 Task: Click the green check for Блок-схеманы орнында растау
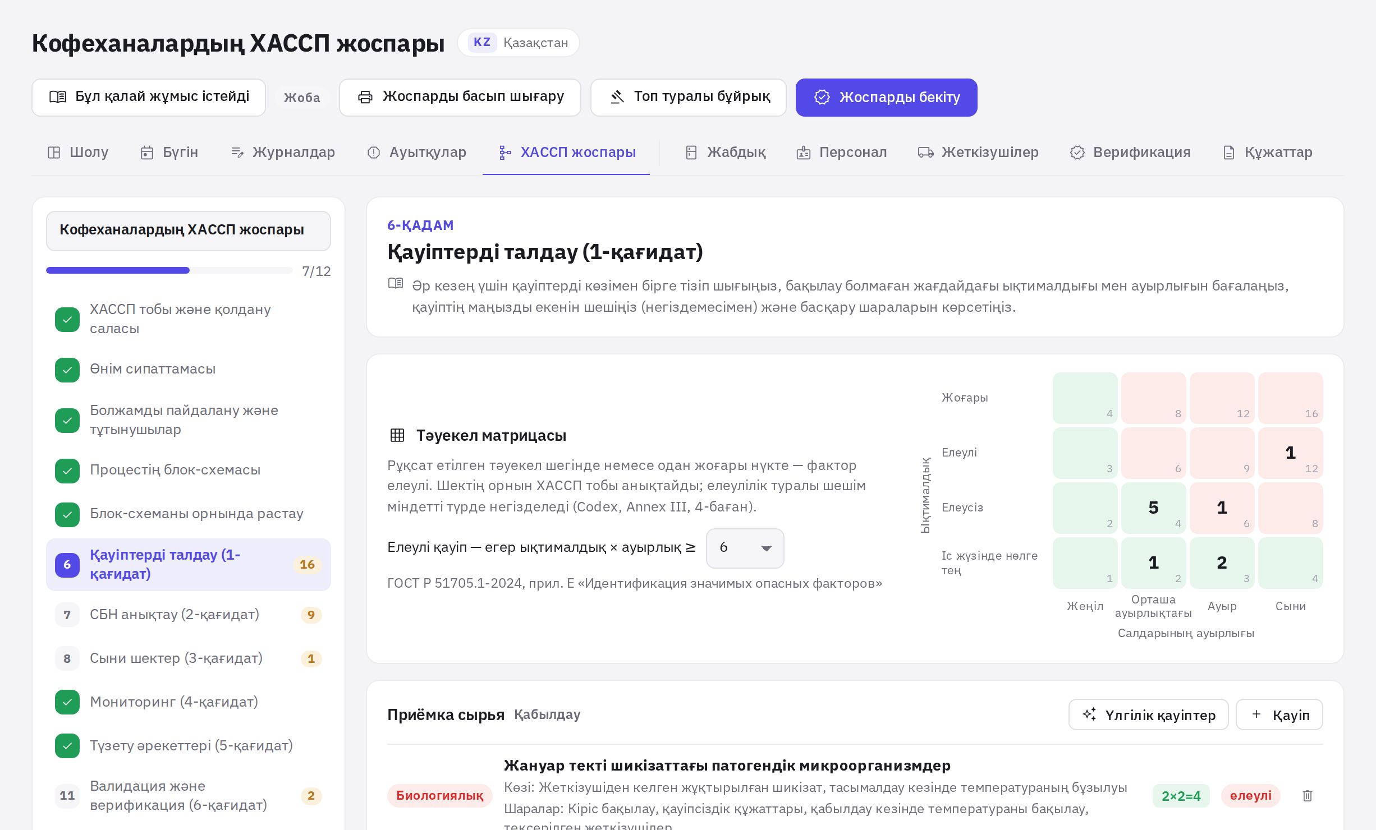pyautogui.click(x=67, y=514)
